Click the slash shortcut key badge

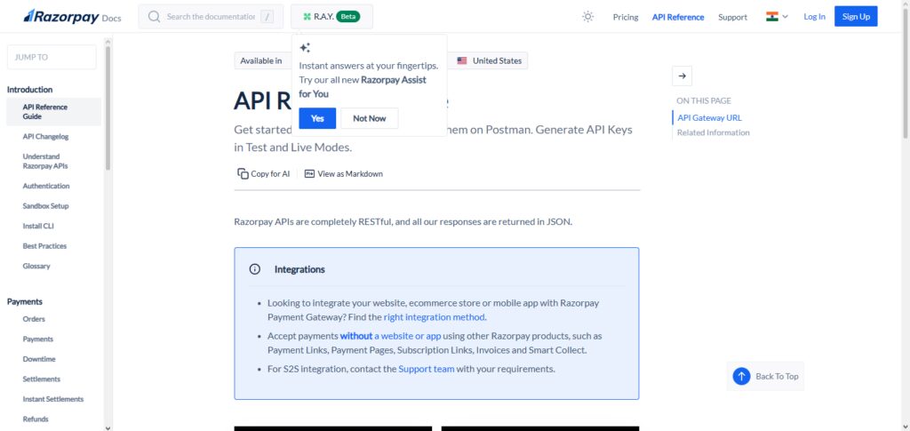(x=267, y=17)
